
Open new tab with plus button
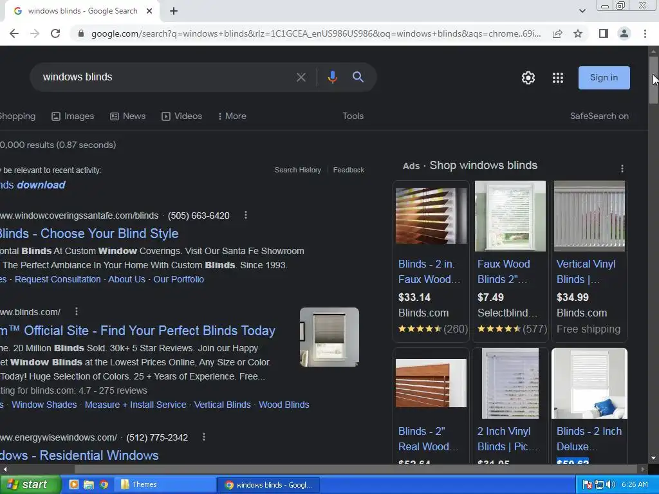pos(174,11)
